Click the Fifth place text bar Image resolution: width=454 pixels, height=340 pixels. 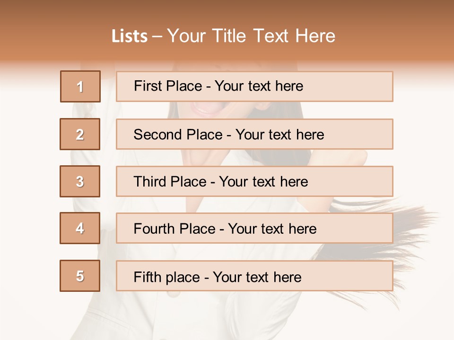coord(254,276)
